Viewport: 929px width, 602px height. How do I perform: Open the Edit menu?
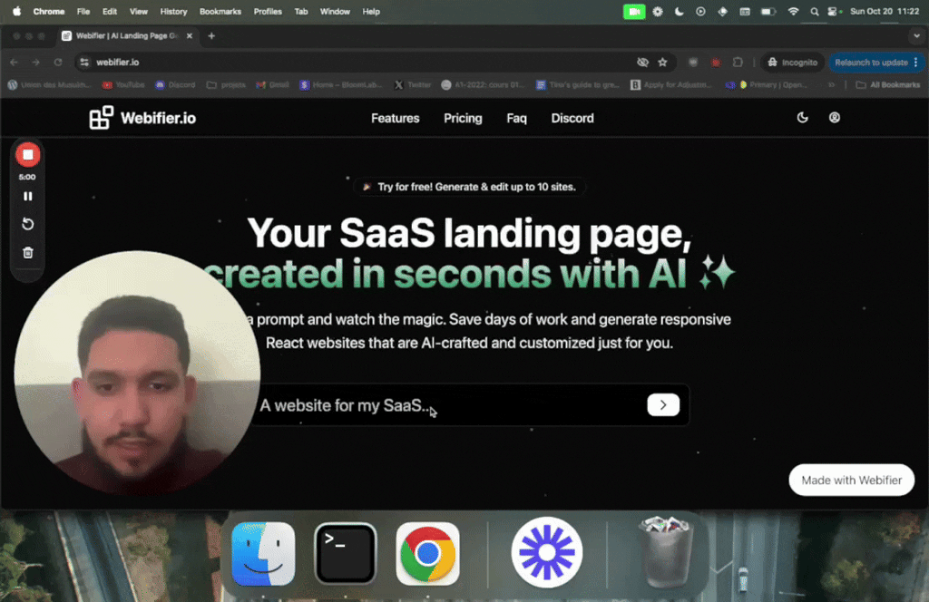(x=109, y=11)
